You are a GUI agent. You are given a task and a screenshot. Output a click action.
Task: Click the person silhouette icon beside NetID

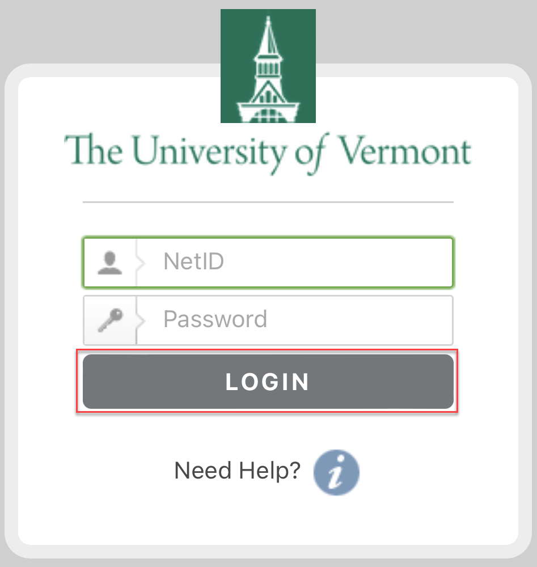(109, 263)
